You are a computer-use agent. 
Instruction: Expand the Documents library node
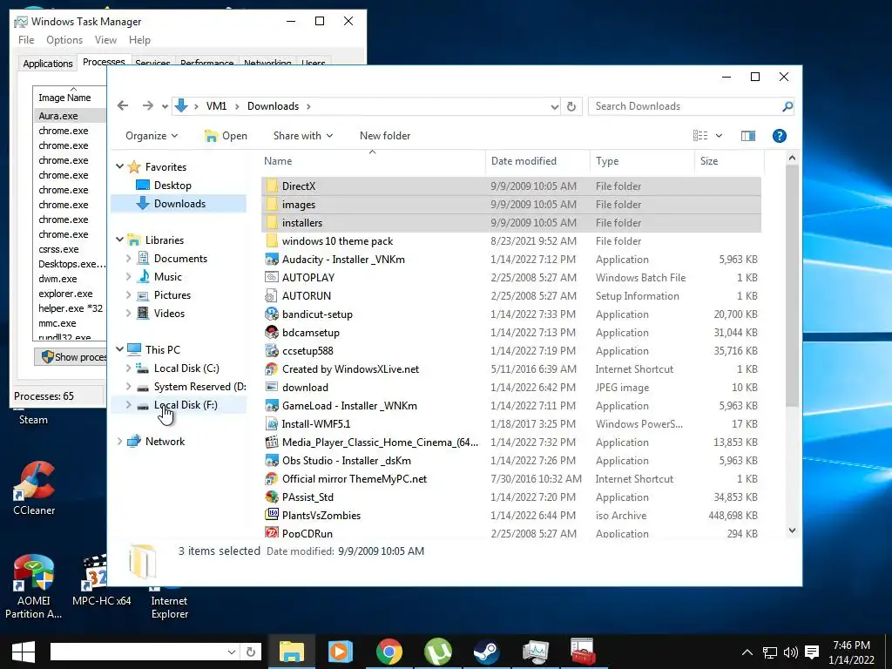coord(129,258)
